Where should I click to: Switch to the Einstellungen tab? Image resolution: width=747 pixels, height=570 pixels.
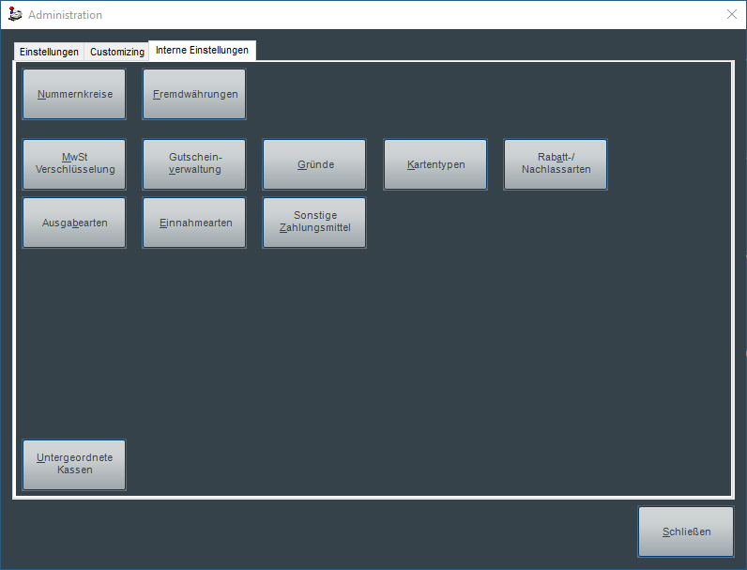coord(49,52)
